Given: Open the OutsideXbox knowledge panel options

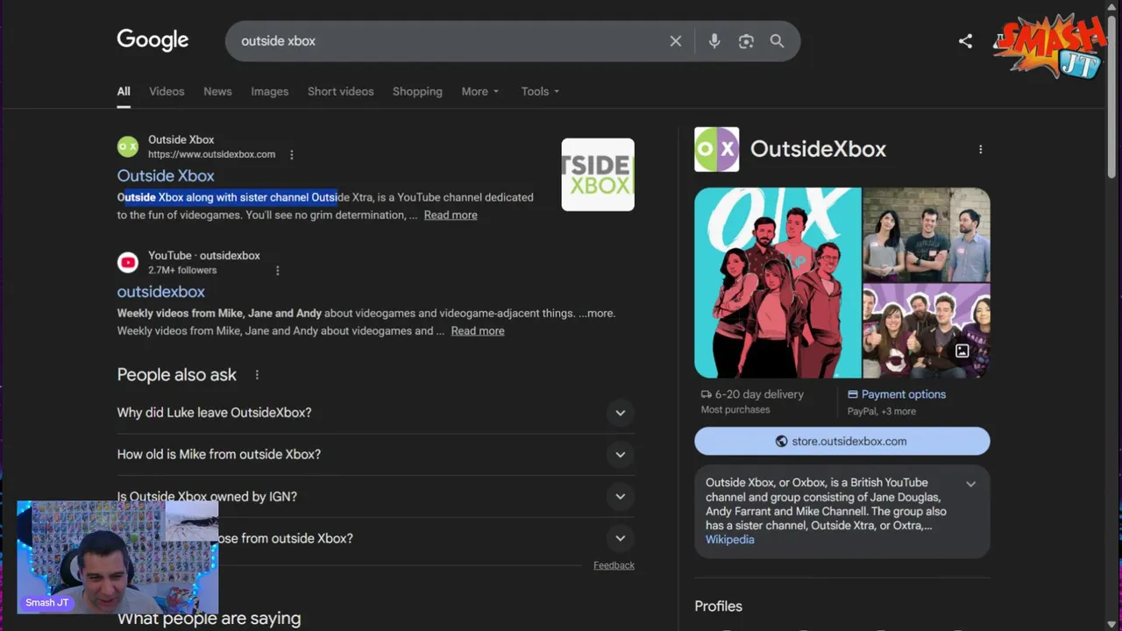Looking at the screenshot, I should [980, 150].
